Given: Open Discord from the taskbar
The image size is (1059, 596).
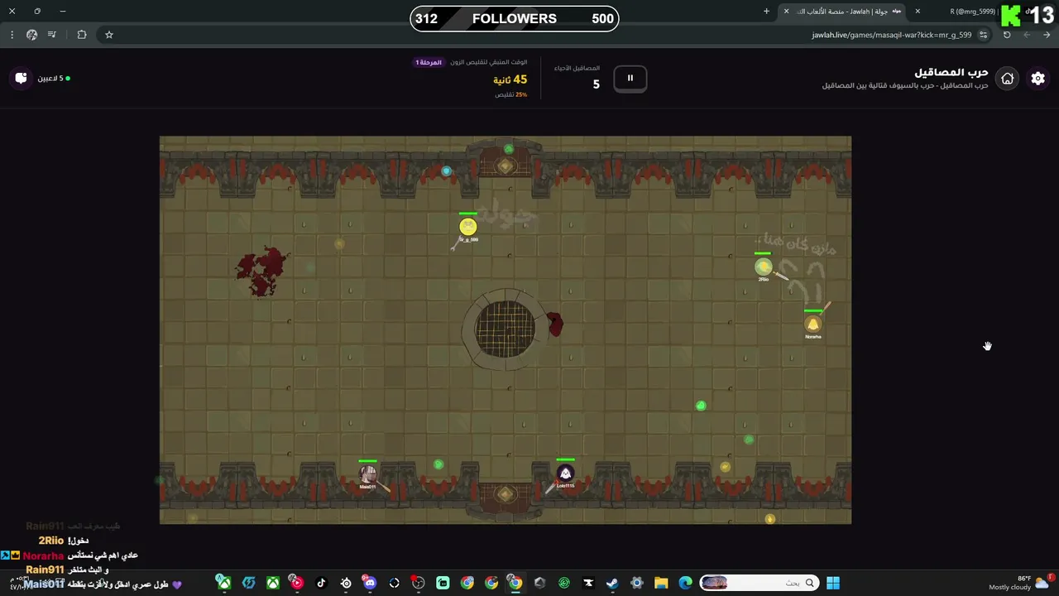Looking at the screenshot, I should point(370,583).
